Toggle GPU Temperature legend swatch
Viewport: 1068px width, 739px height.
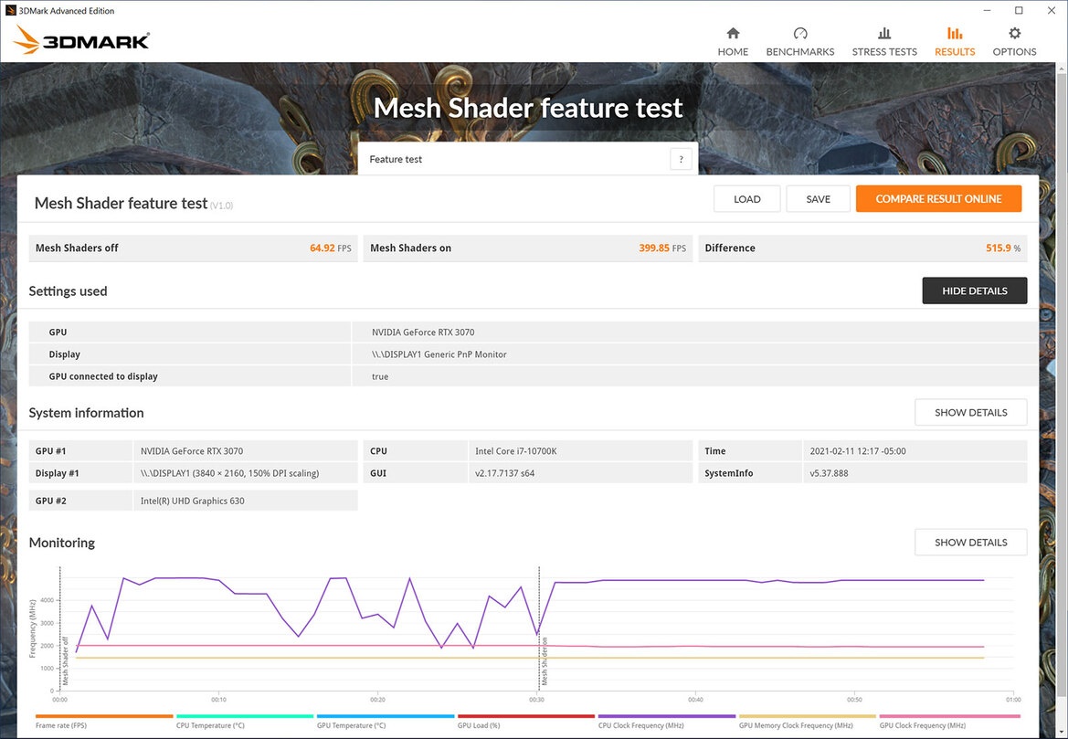click(386, 716)
